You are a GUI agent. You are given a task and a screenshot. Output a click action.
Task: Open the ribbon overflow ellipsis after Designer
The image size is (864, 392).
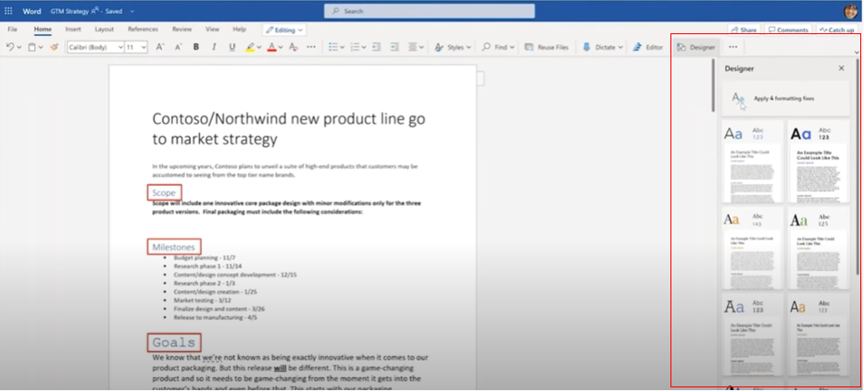[733, 47]
